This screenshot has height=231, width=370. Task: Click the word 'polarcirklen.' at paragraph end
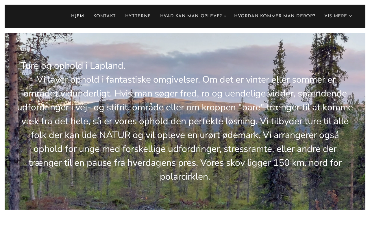(x=185, y=177)
